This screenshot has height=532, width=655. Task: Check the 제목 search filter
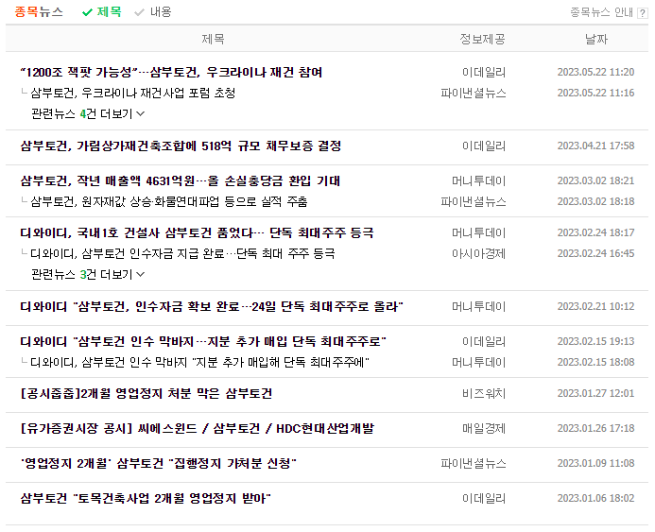click(x=102, y=12)
